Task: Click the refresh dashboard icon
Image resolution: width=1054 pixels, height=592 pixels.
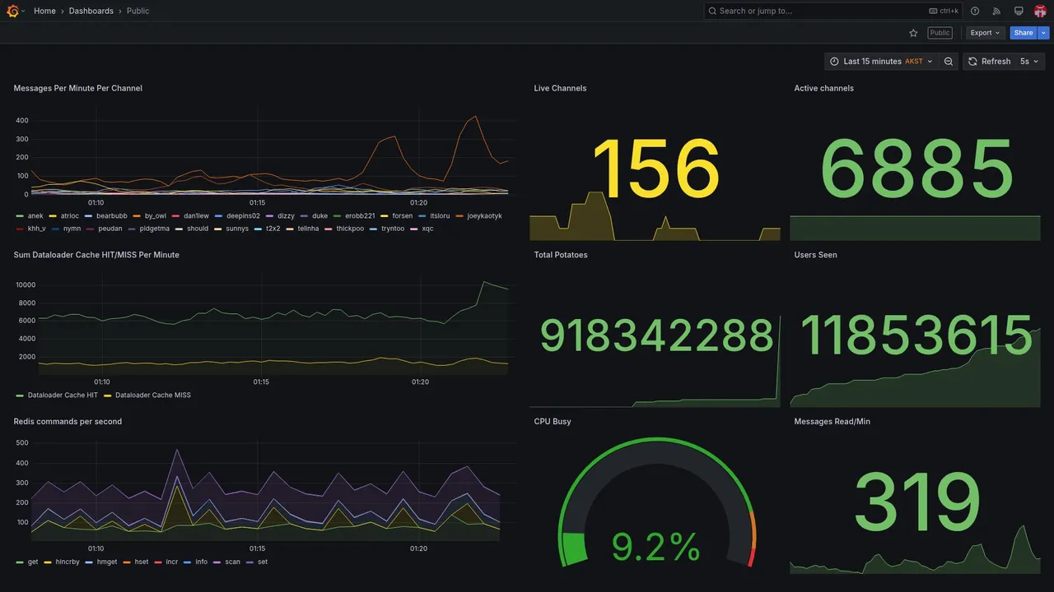Action: click(x=972, y=62)
